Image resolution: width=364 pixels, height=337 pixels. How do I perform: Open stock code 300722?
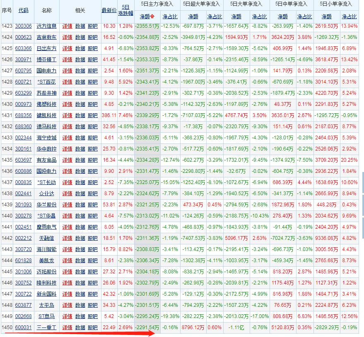point(23,294)
